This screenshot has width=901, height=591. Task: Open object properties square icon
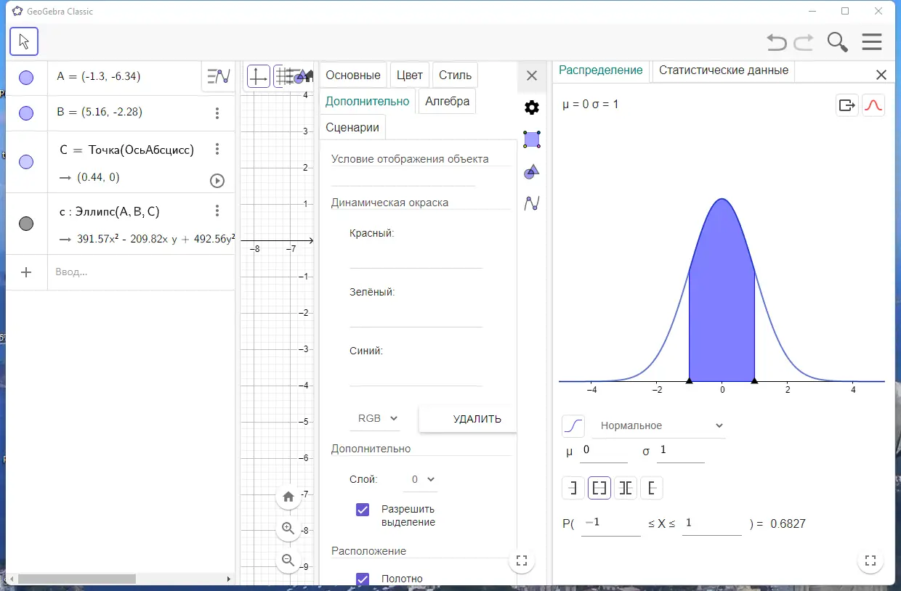532,139
